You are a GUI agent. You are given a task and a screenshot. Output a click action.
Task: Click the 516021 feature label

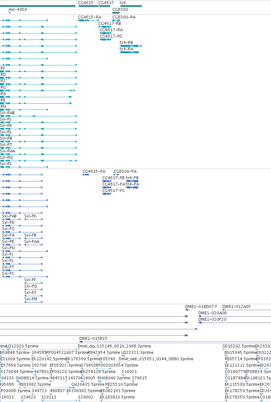(129, 371)
